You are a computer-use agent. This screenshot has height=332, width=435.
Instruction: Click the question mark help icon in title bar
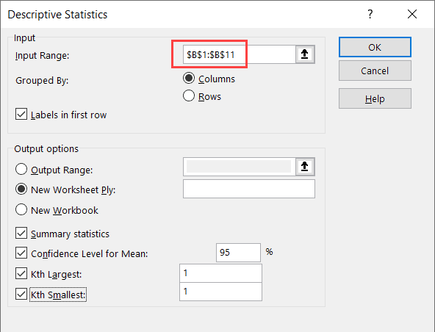click(x=370, y=14)
